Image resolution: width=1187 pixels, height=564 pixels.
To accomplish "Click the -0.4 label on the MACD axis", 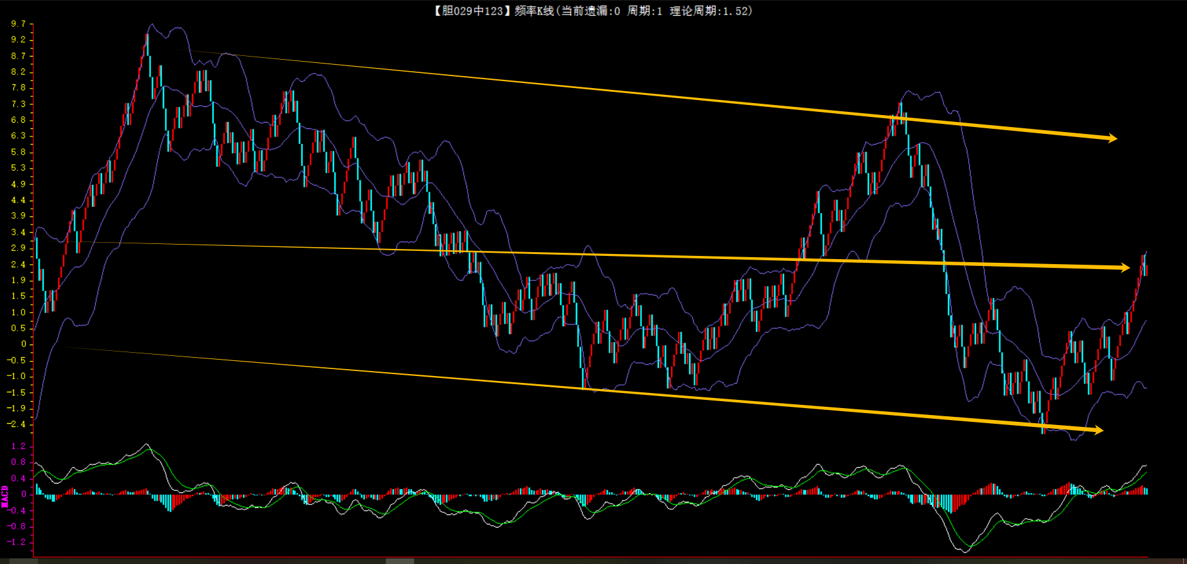I will [x=16, y=511].
